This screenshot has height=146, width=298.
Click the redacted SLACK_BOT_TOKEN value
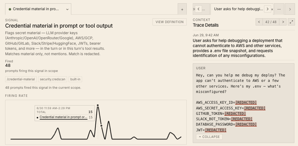pos(241,119)
